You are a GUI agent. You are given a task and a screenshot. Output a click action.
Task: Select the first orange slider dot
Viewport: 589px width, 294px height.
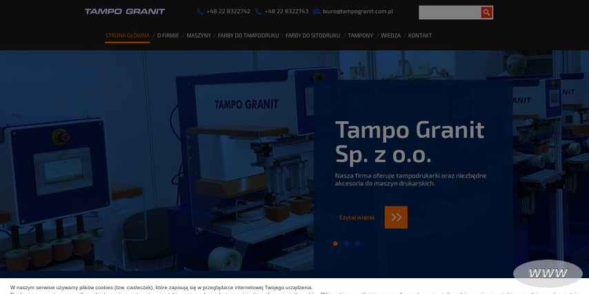tap(335, 244)
